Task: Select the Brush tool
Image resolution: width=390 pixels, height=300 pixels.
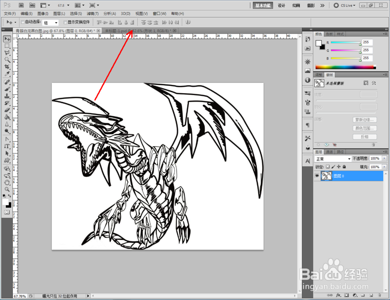Action: click(7, 89)
